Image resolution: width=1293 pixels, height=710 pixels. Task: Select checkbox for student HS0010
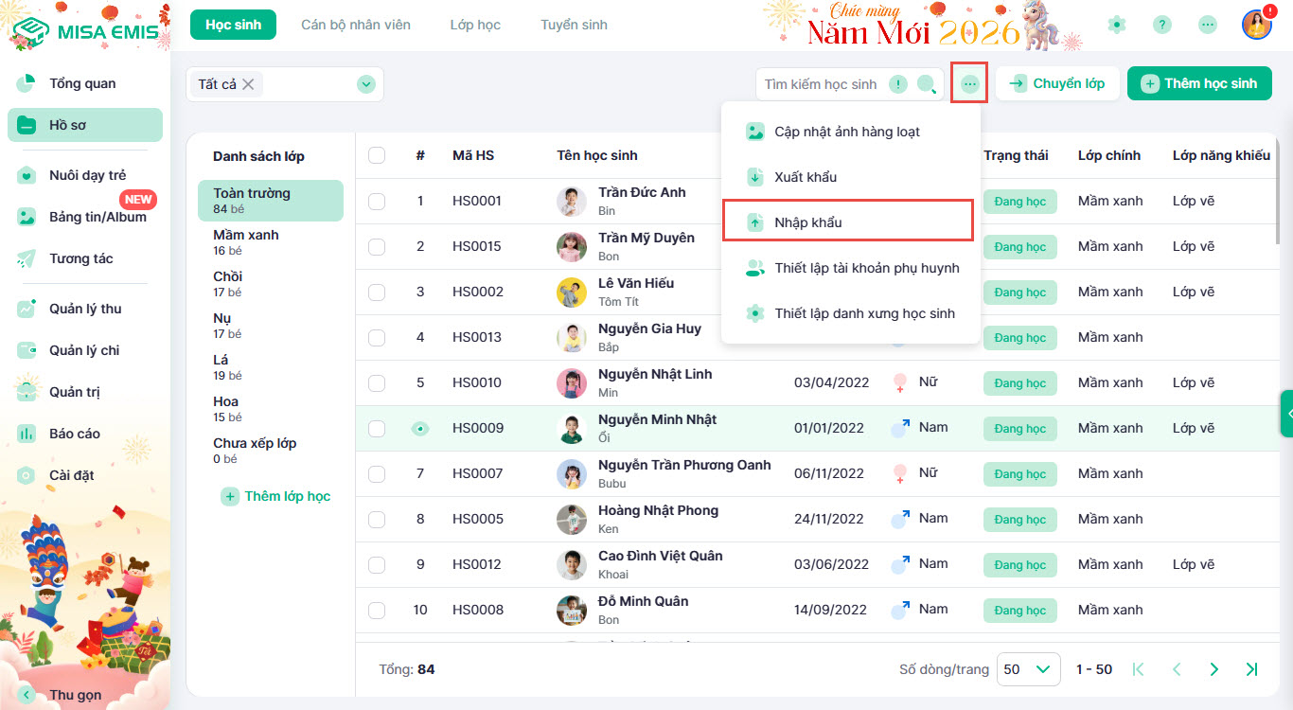coord(377,382)
